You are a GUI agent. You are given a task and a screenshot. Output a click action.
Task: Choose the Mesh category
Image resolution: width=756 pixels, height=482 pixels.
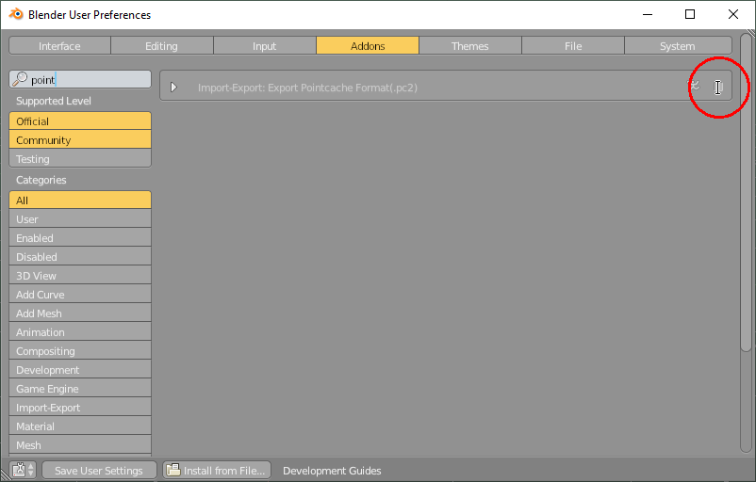pos(80,444)
